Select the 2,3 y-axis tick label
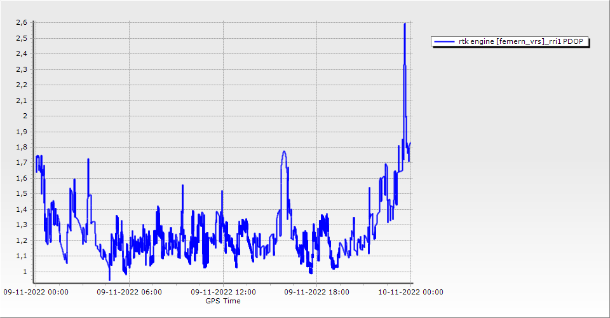 [x=21, y=69]
